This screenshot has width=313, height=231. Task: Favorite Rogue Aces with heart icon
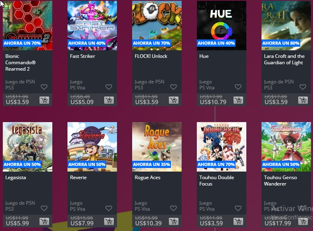[173, 208]
